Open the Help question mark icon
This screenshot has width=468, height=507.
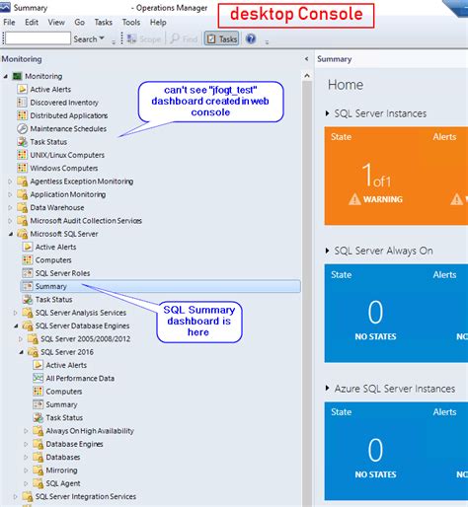tap(251, 39)
